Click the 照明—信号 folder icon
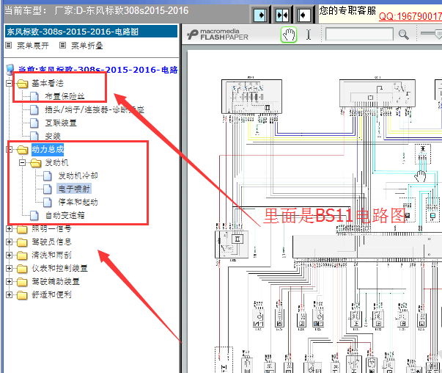This screenshot has height=373, width=442. point(22,229)
